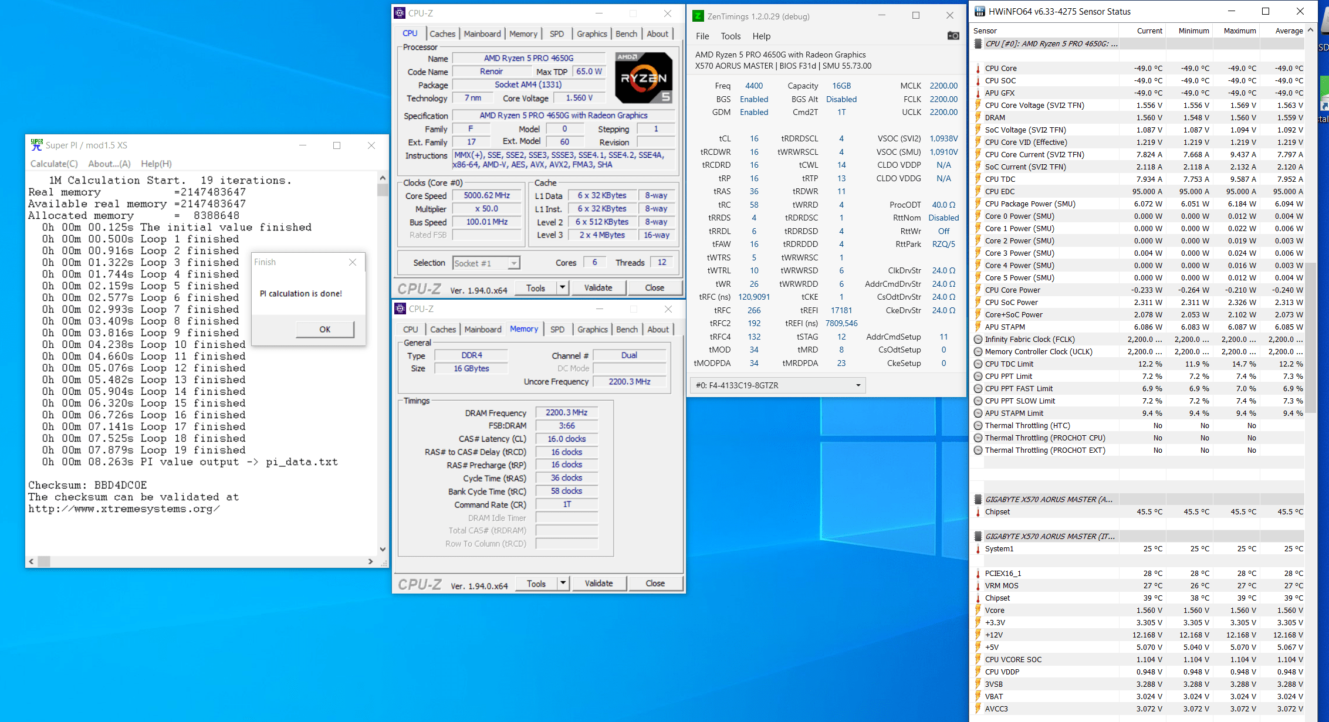Click the VRM MOS thermometer icon
The width and height of the screenshot is (1329, 722).
click(x=978, y=586)
